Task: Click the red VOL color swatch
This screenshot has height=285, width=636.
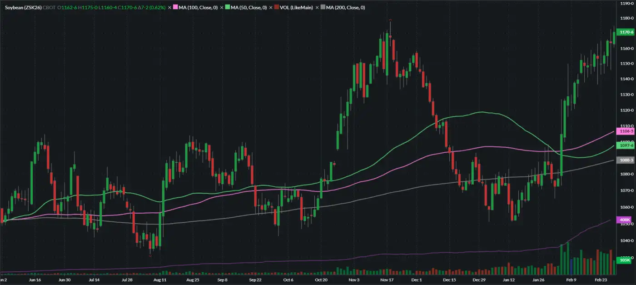Action: click(276, 8)
